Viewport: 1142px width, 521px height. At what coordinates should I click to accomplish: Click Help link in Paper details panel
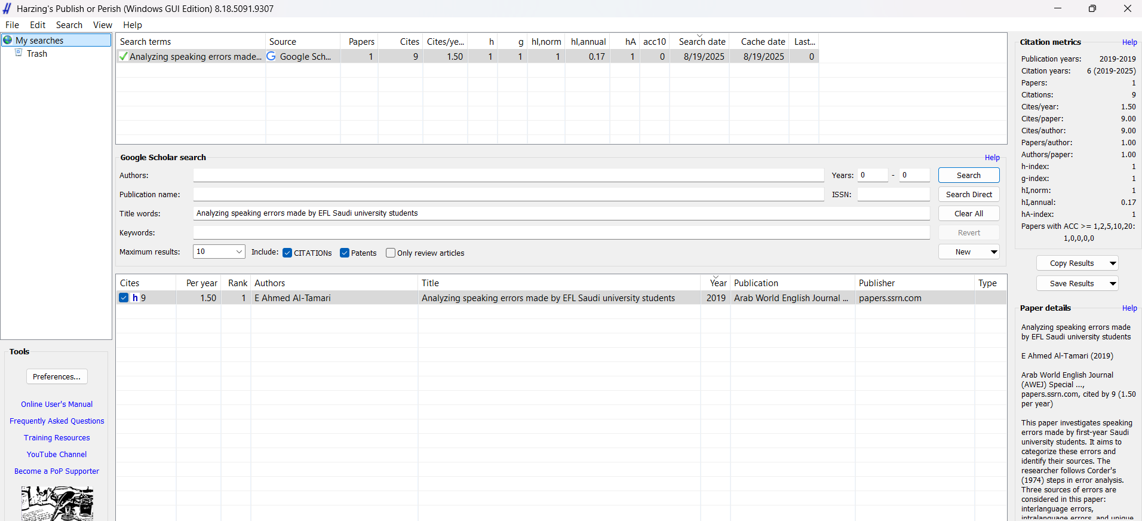pos(1129,308)
